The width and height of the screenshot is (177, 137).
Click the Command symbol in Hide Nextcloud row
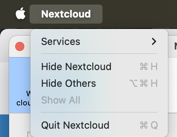point(144,67)
